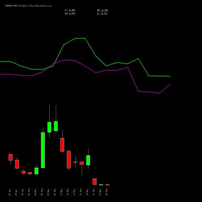Click the 18 May date label

94,192
